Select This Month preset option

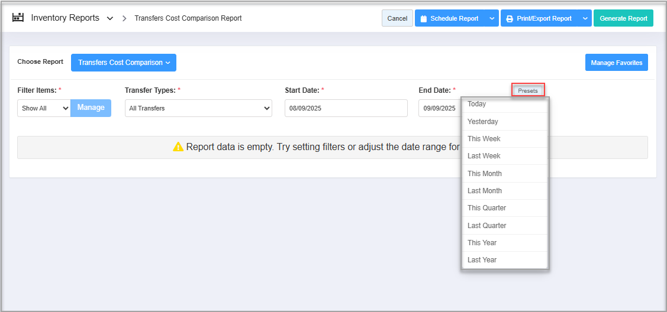485,174
